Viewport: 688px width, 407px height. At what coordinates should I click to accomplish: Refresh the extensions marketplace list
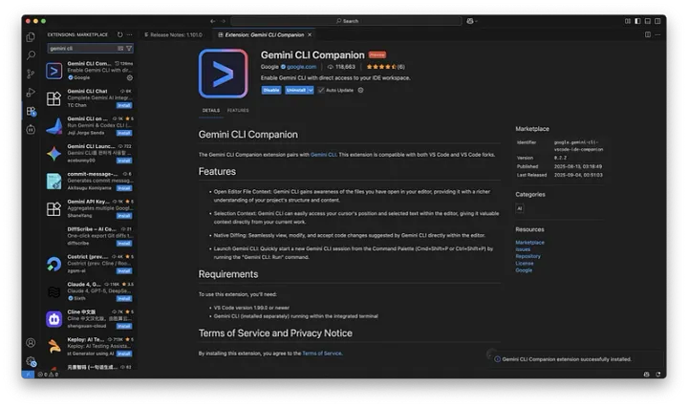pyautogui.click(x=119, y=34)
